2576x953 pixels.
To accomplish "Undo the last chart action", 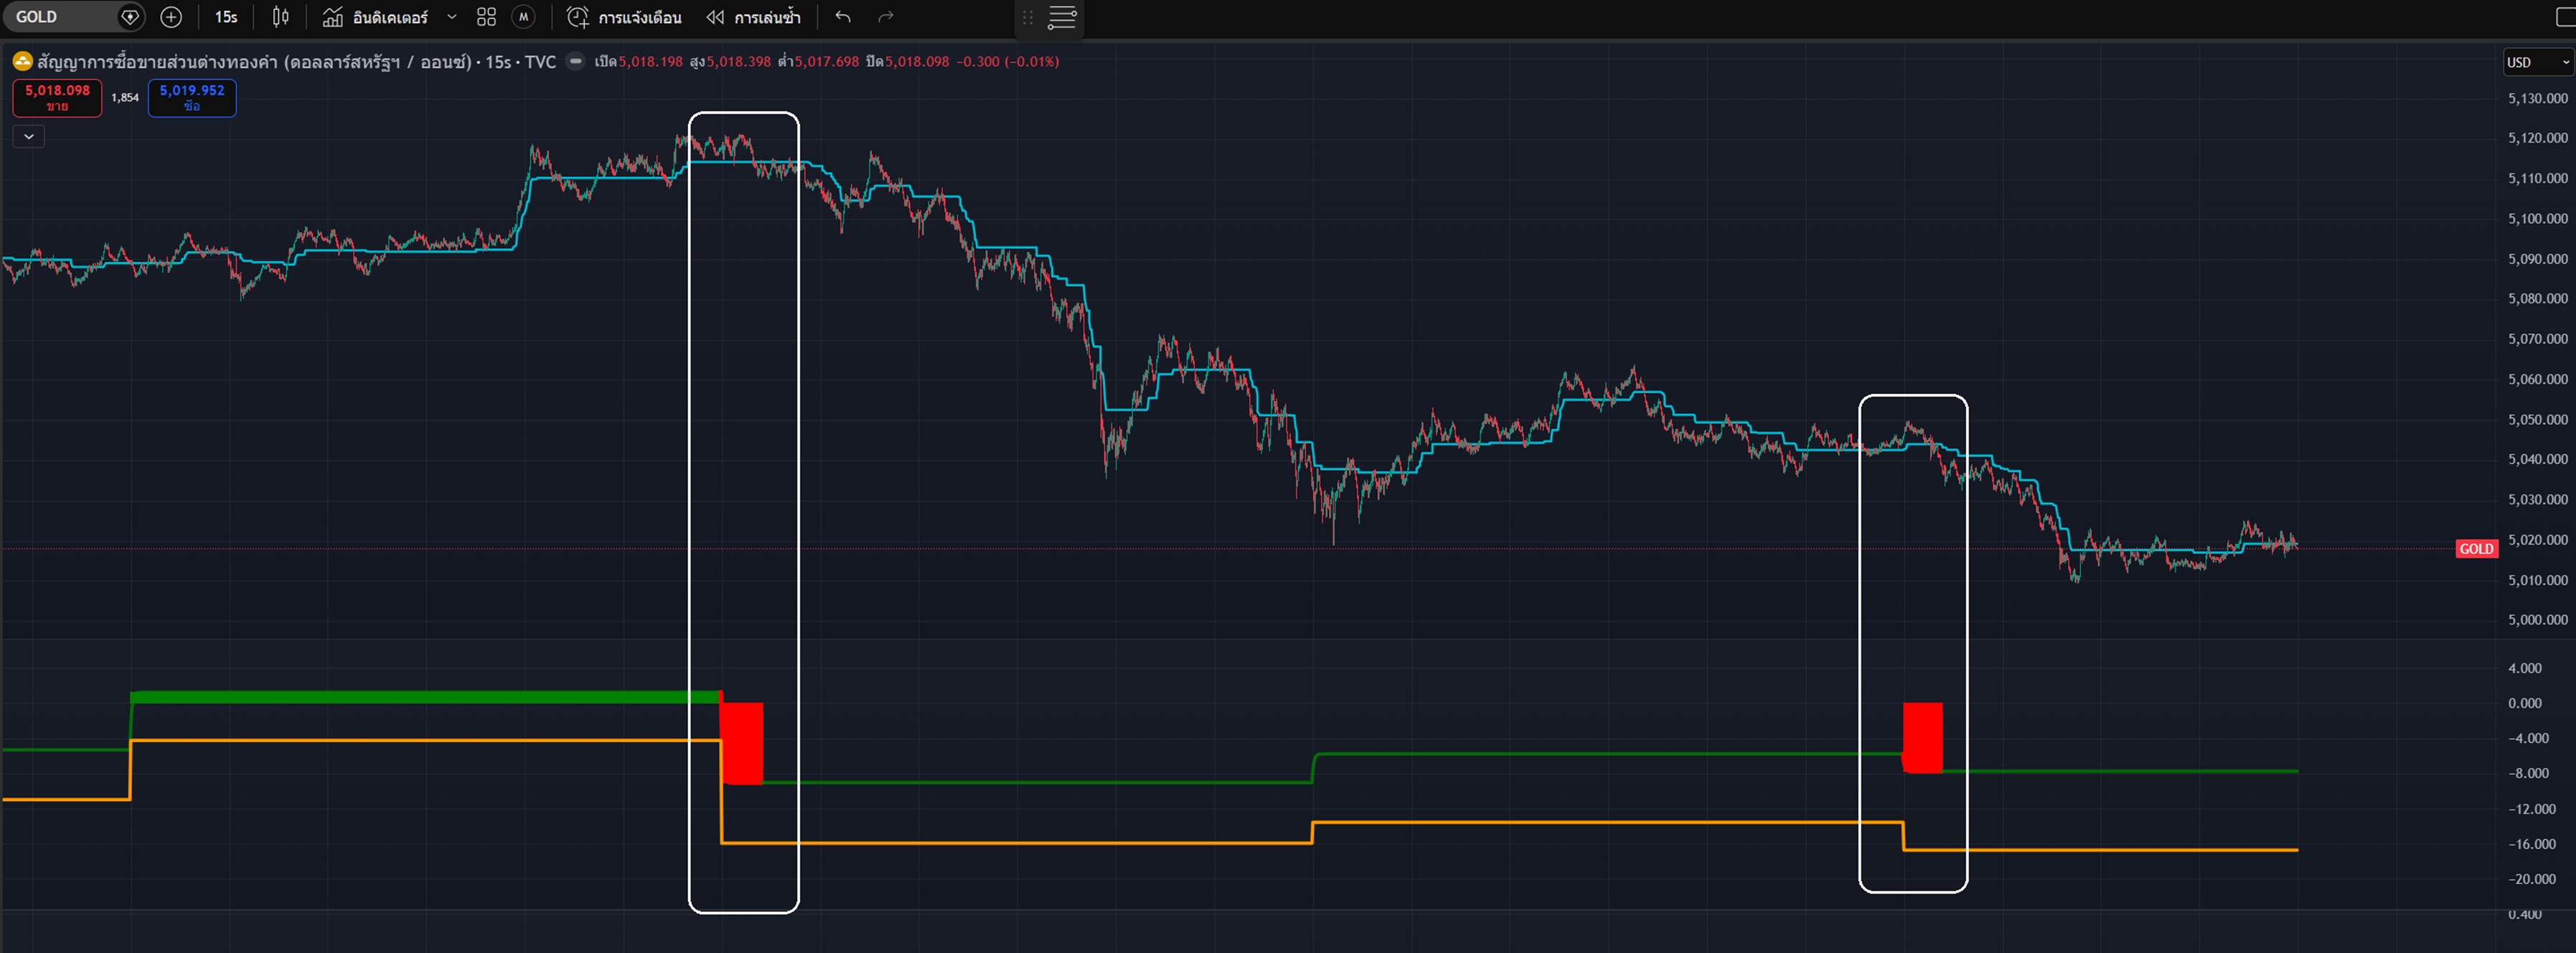I will pos(843,17).
